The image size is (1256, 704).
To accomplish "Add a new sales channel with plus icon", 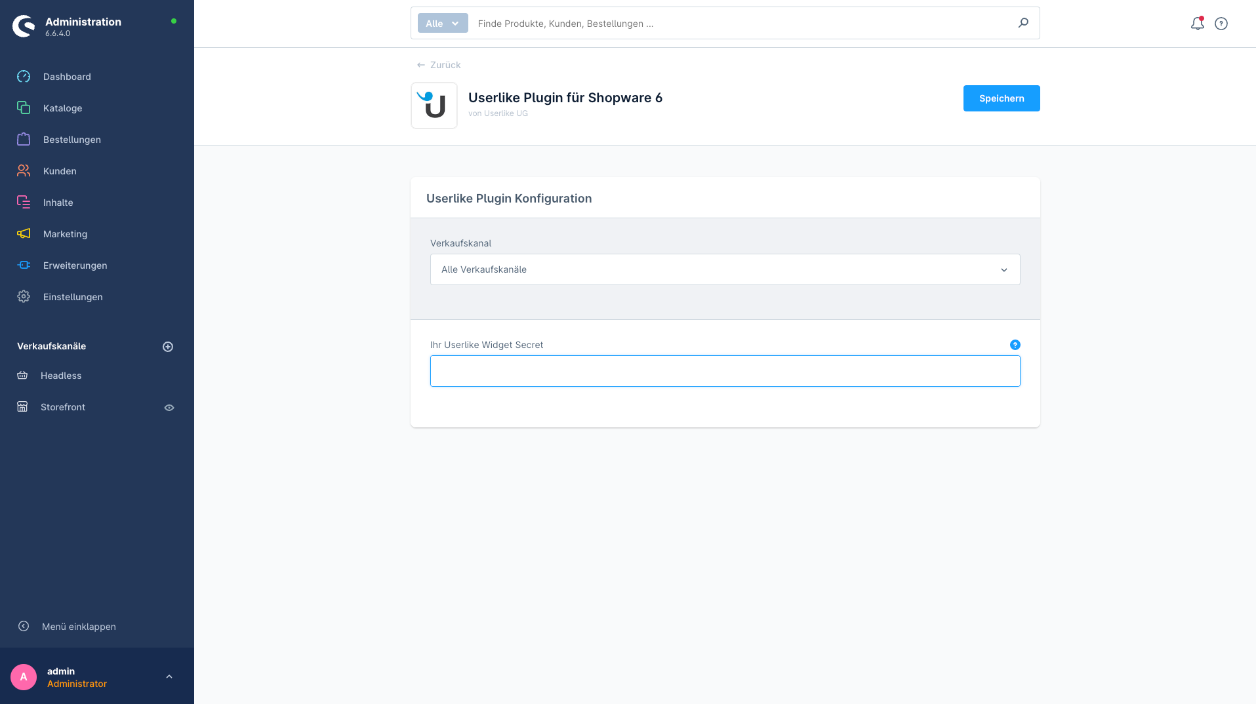I will click(x=168, y=347).
